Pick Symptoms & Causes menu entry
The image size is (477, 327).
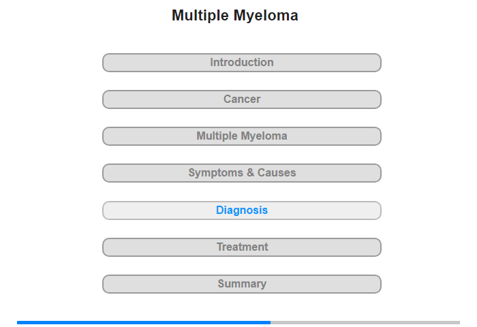click(242, 173)
